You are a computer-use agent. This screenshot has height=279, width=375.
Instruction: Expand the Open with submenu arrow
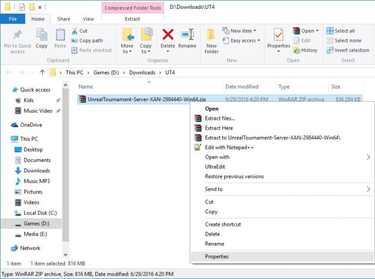(x=368, y=157)
